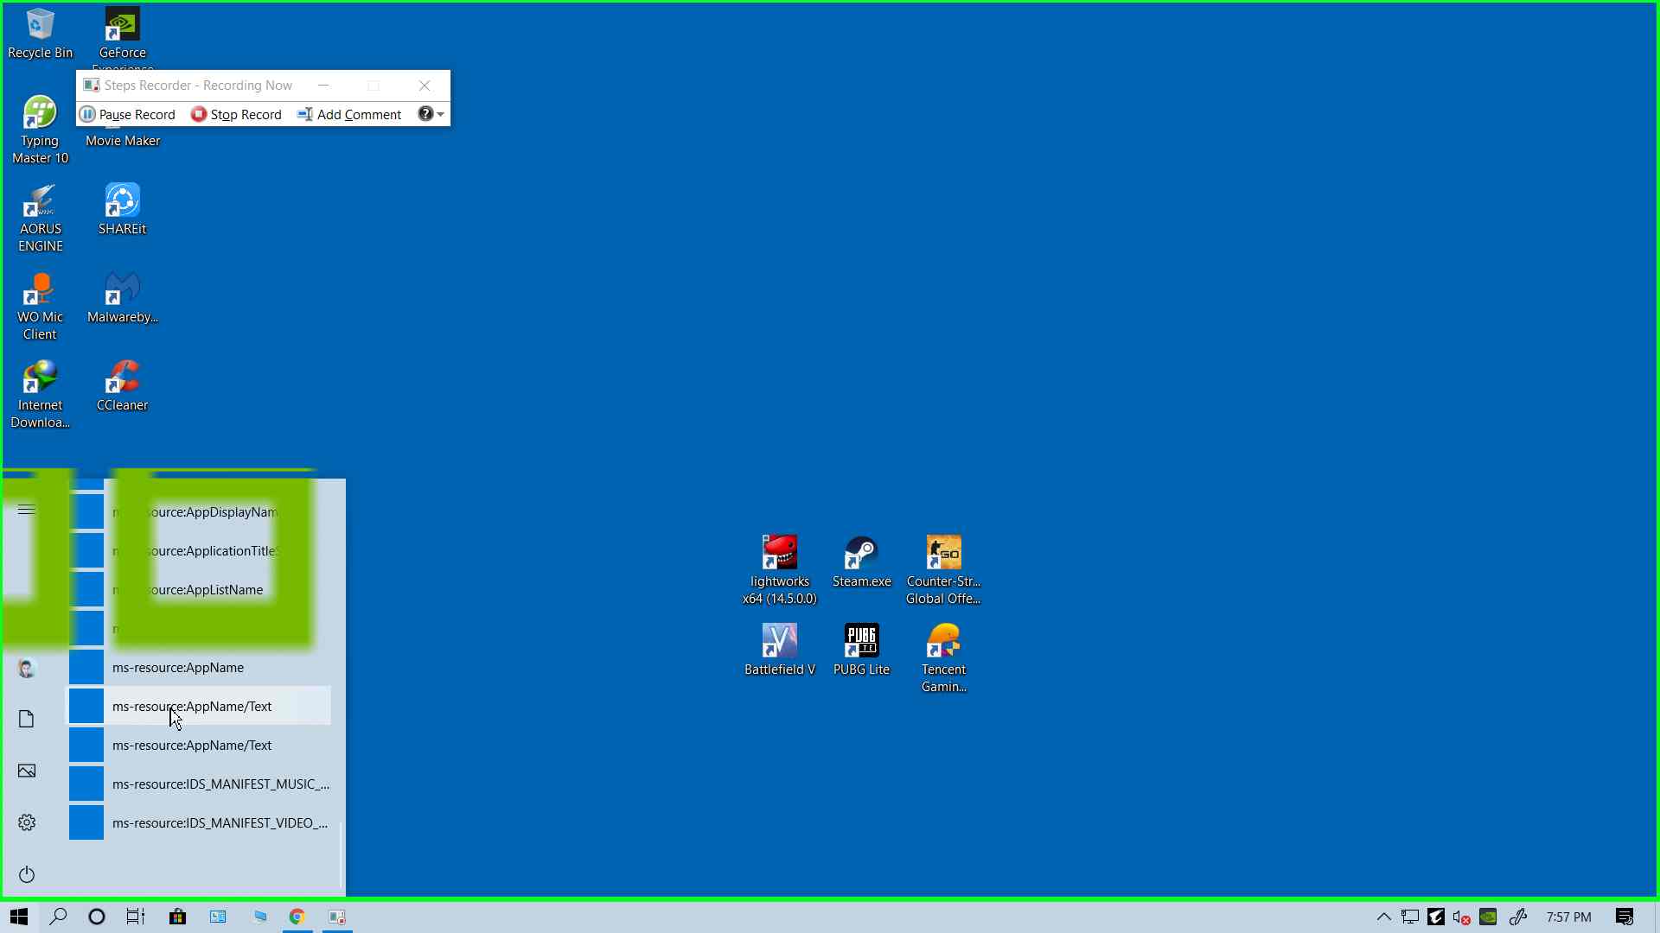The height and width of the screenshot is (933, 1660).
Task: Open Steps Recorder help dropdown arrow
Action: [441, 114]
